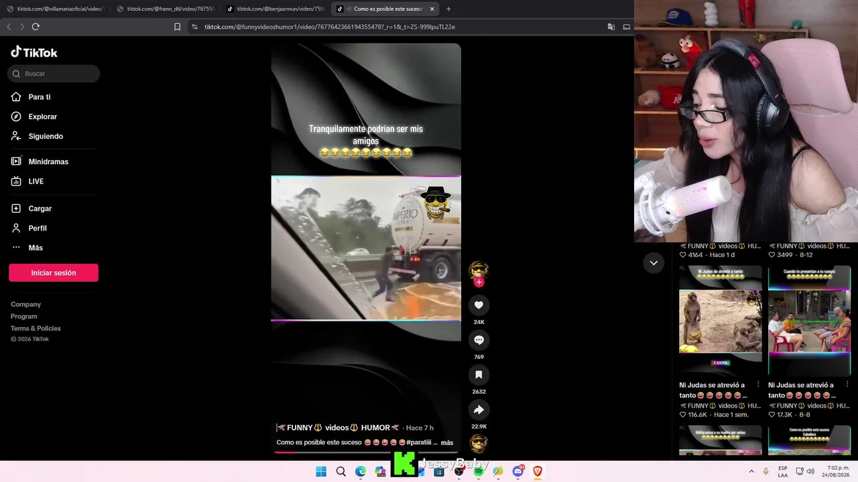The height and width of the screenshot is (482, 858).
Task: Open a new browser tab
Action: click(448, 9)
